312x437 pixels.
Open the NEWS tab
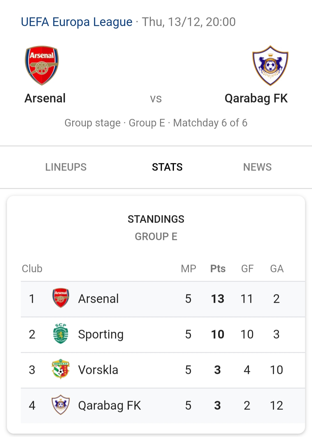tap(257, 167)
